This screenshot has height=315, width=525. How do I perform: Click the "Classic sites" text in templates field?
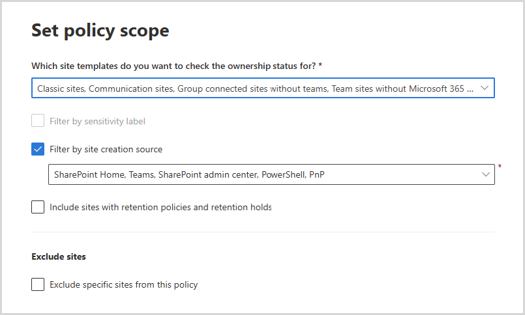(60, 89)
